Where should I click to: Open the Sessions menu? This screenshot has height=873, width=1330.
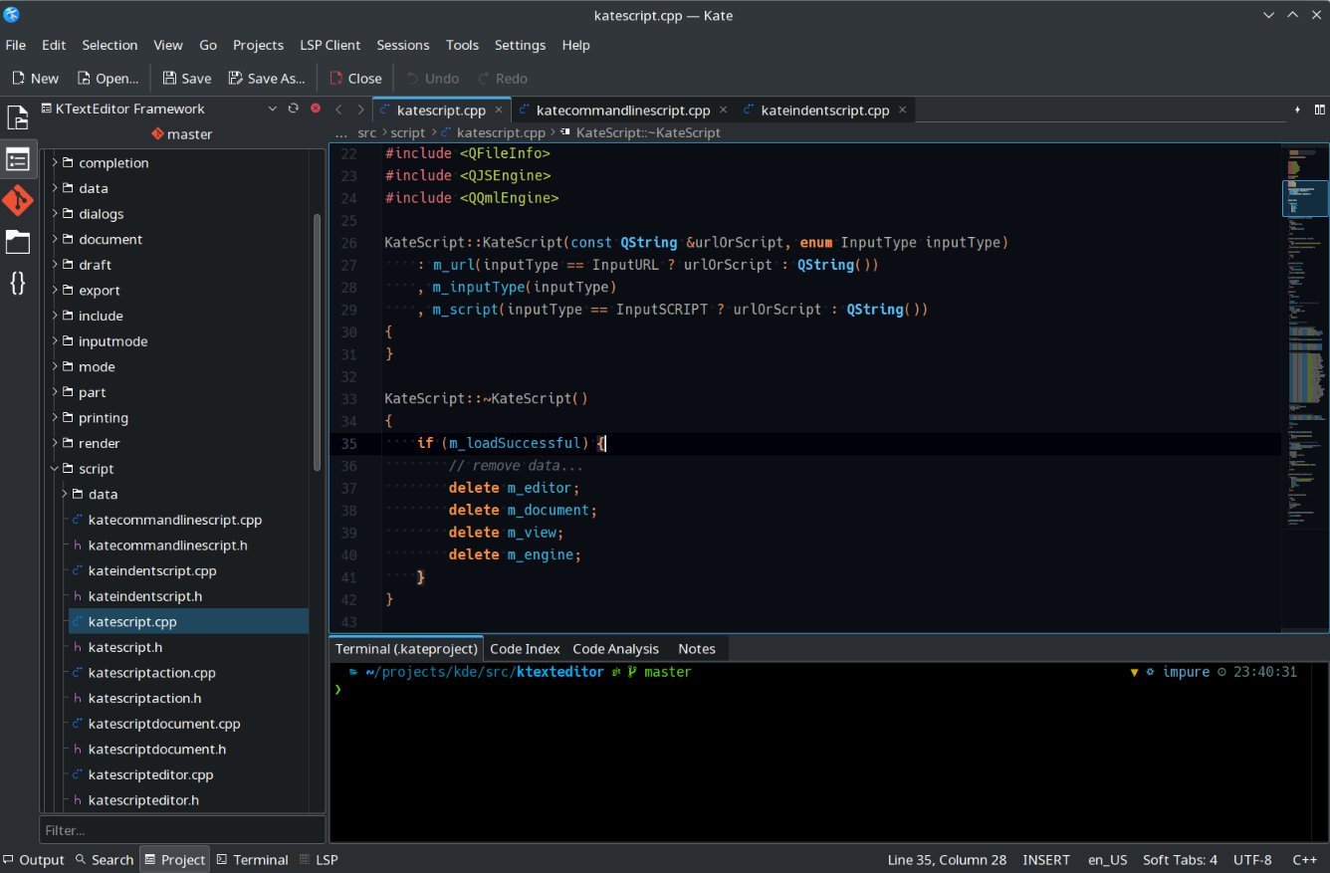pyautogui.click(x=402, y=45)
